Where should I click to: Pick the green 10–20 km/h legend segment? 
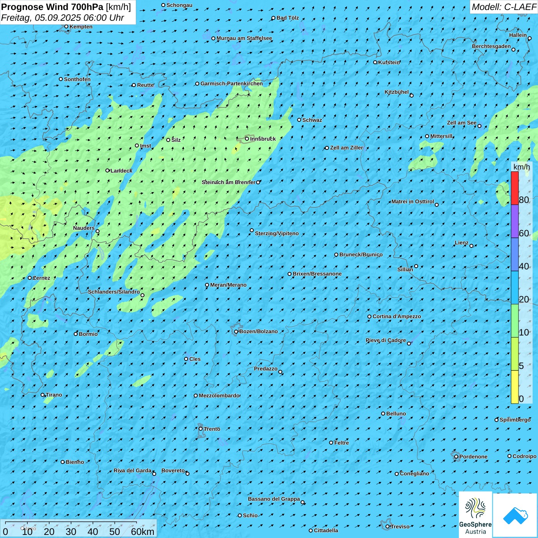point(515,321)
